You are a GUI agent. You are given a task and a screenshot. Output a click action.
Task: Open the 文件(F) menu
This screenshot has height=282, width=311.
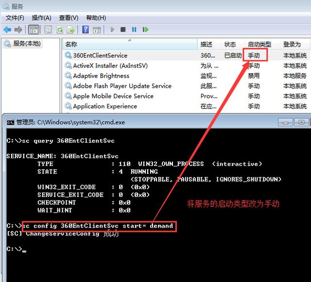coord(15,18)
